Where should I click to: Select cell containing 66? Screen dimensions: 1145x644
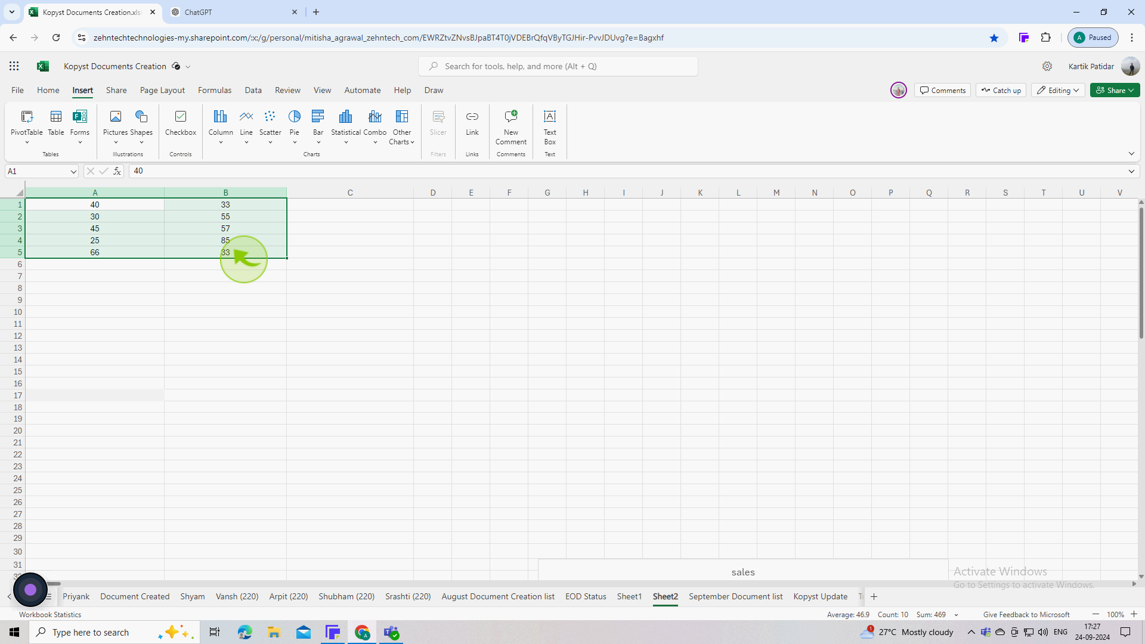point(95,252)
